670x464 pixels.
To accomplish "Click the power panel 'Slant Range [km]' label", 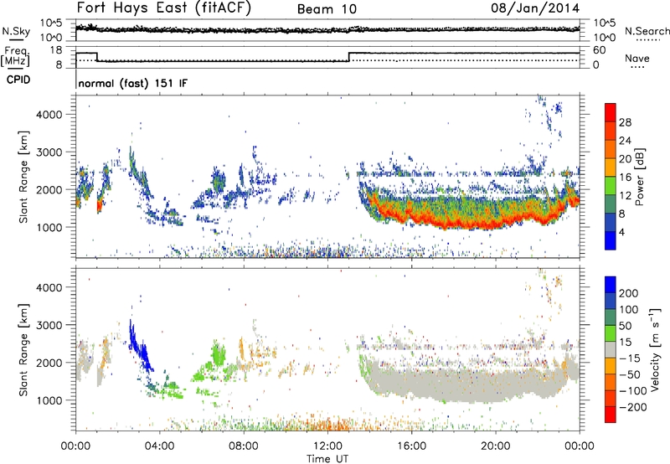I will tap(23, 177).
